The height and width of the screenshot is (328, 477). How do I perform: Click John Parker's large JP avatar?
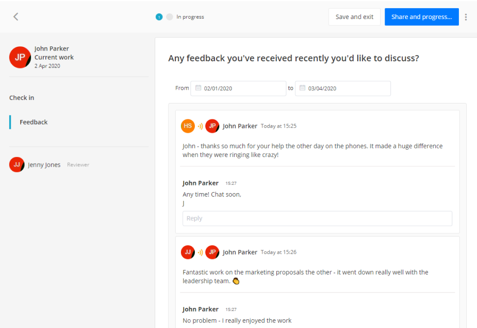point(20,57)
